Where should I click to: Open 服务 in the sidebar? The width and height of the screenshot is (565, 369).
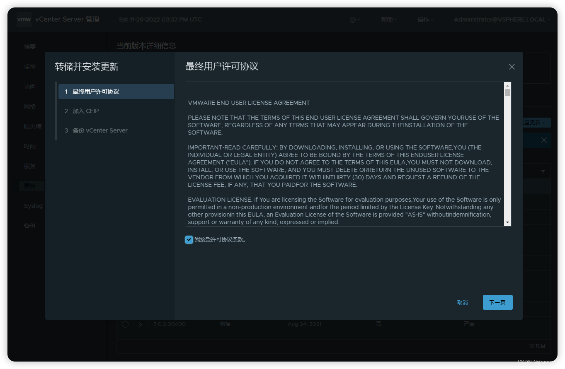30,166
